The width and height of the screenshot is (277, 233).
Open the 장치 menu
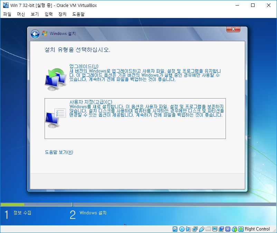point(63,14)
